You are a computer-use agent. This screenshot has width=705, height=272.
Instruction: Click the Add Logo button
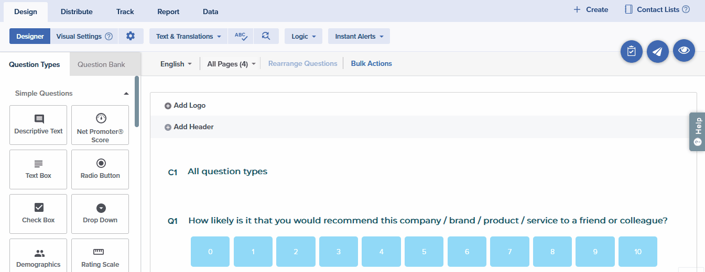[185, 106]
